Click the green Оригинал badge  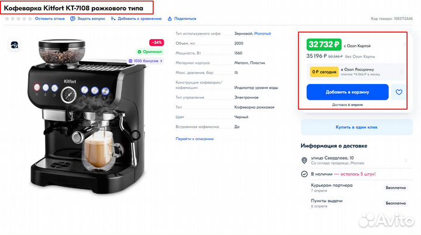(150, 52)
